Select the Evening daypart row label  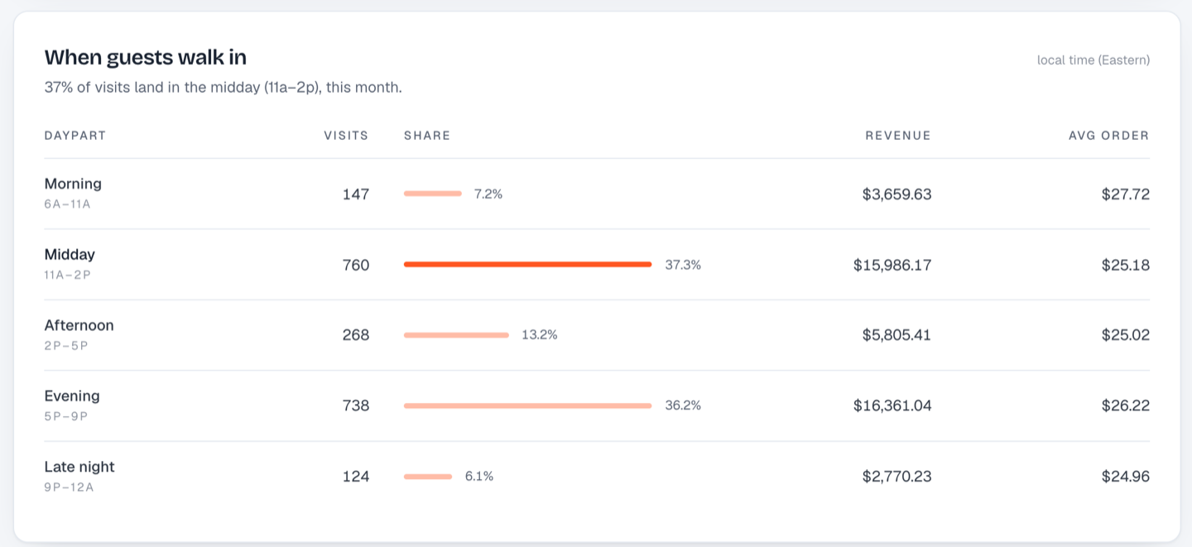[x=72, y=396]
